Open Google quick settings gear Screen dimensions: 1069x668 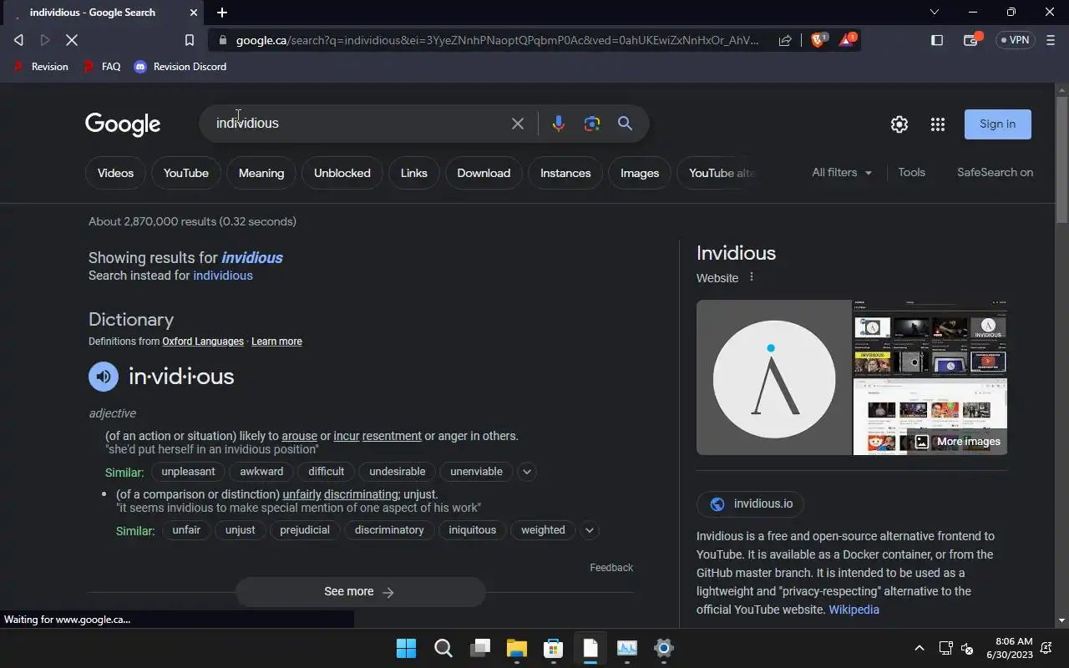point(899,124)
